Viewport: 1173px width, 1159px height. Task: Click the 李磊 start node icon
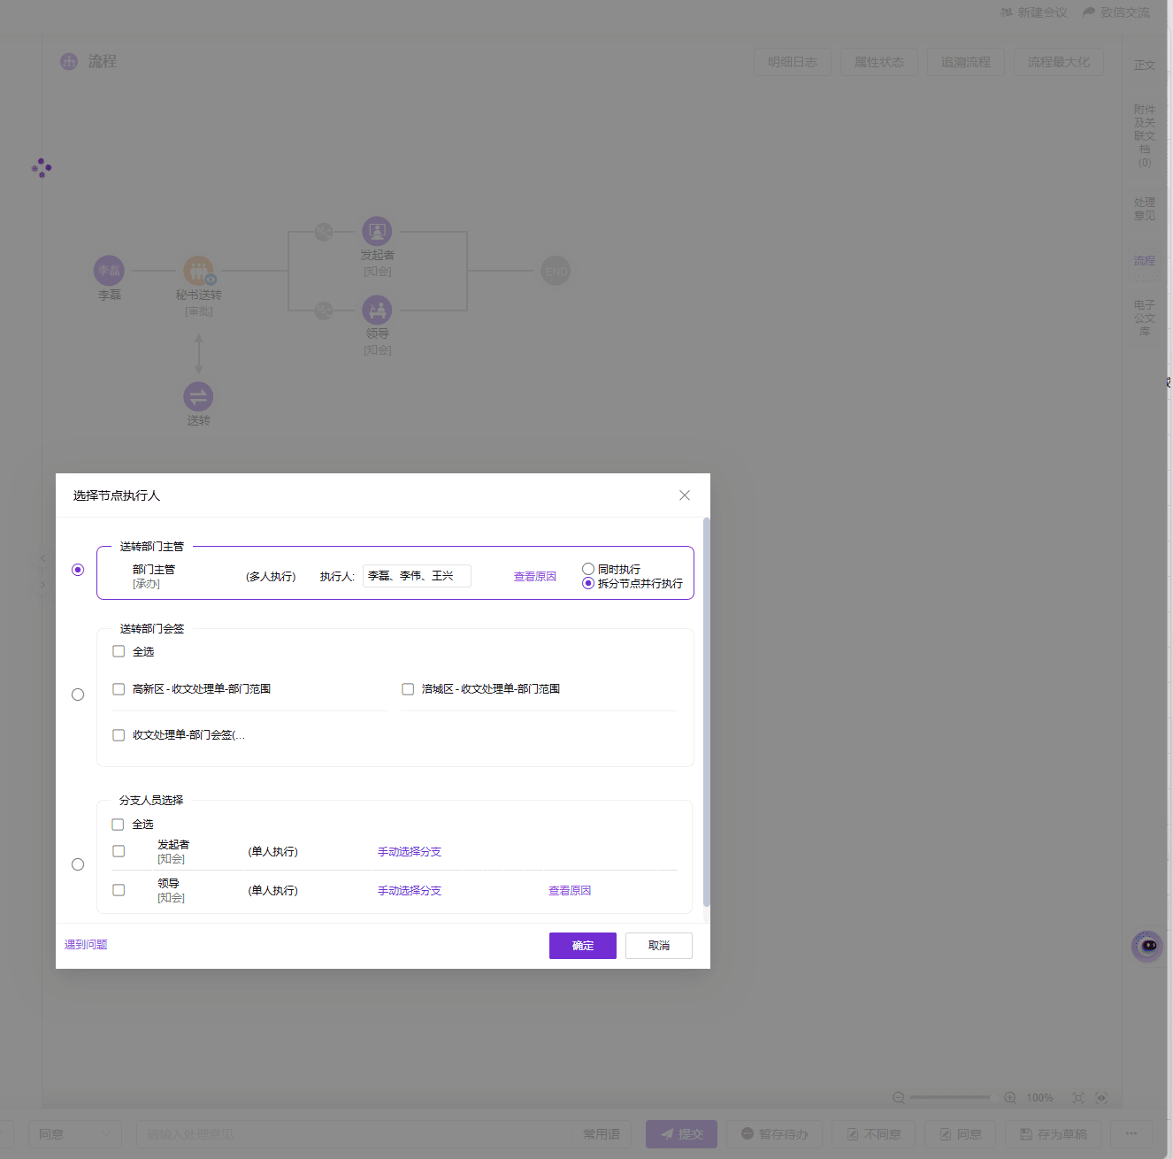point(109,271)
